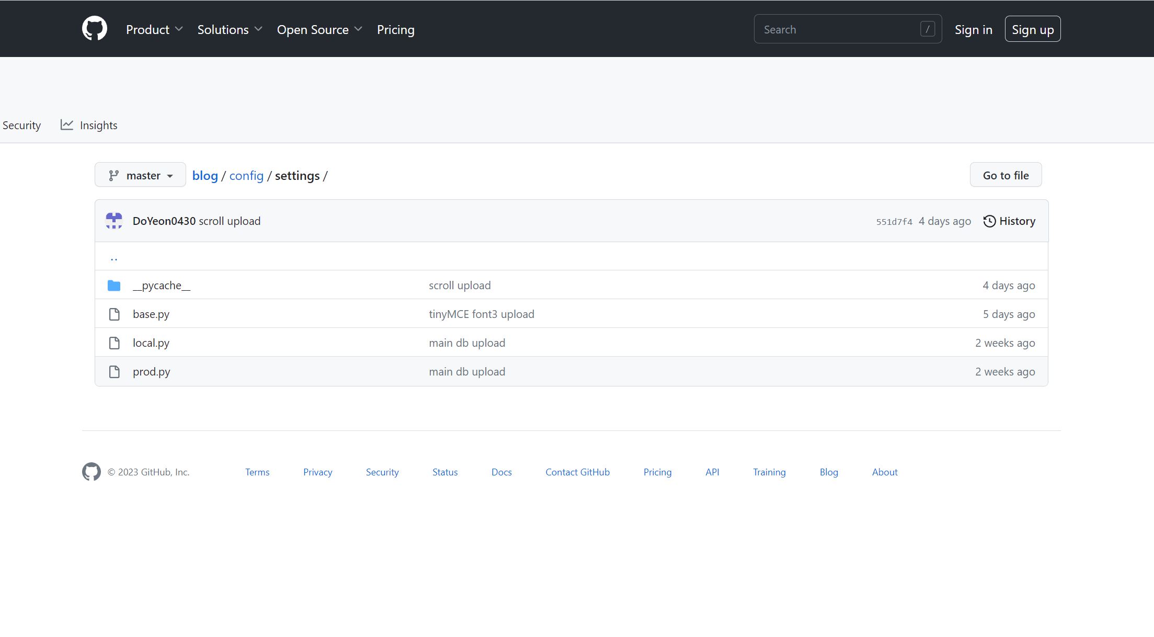Open the scroll upload commit message in header
This screenshot has width=1154, height=637.
[x=230, y=221]
